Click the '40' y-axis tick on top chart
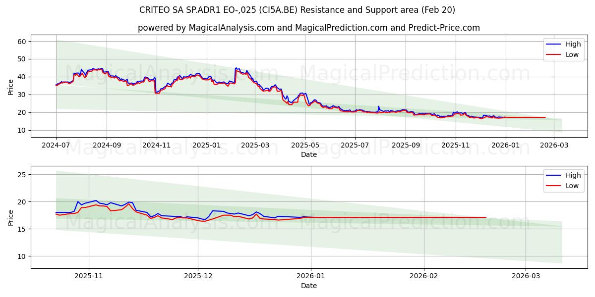The image size is (595, 297). pos(21,77)
